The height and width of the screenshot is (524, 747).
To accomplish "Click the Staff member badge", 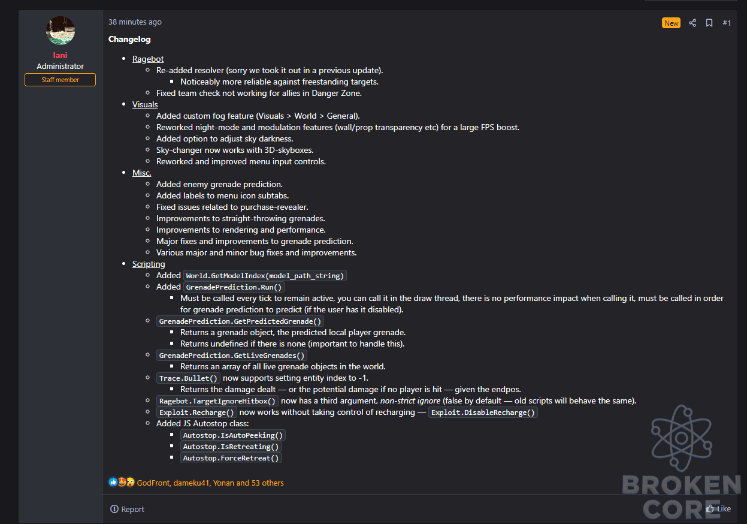I will click(60, 80).
